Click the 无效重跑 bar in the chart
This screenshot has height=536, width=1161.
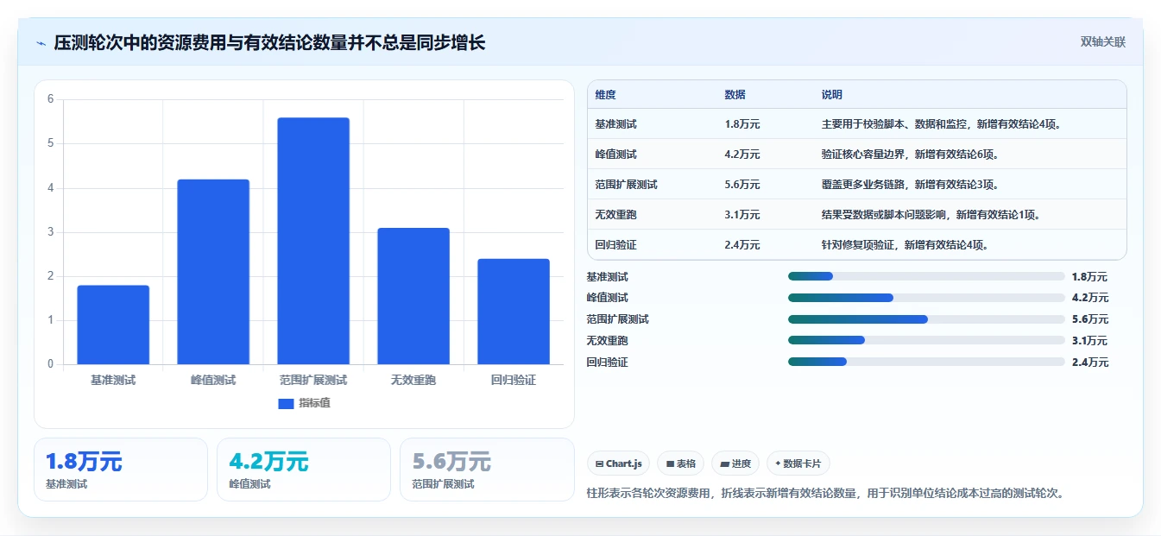tap(413, 296)
